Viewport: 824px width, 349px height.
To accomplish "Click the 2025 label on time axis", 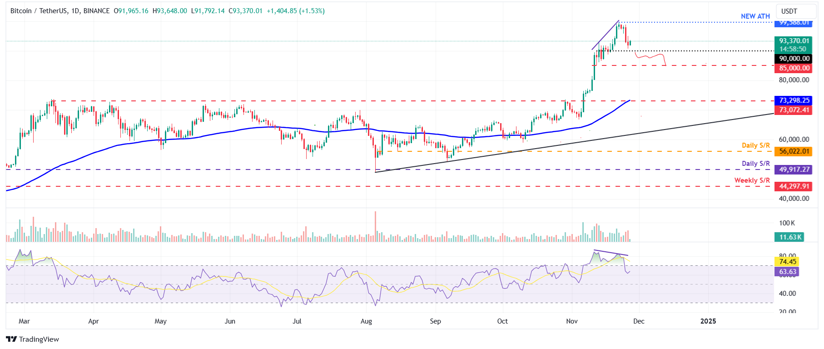I will pyautogui.click(x=708, y=321).
